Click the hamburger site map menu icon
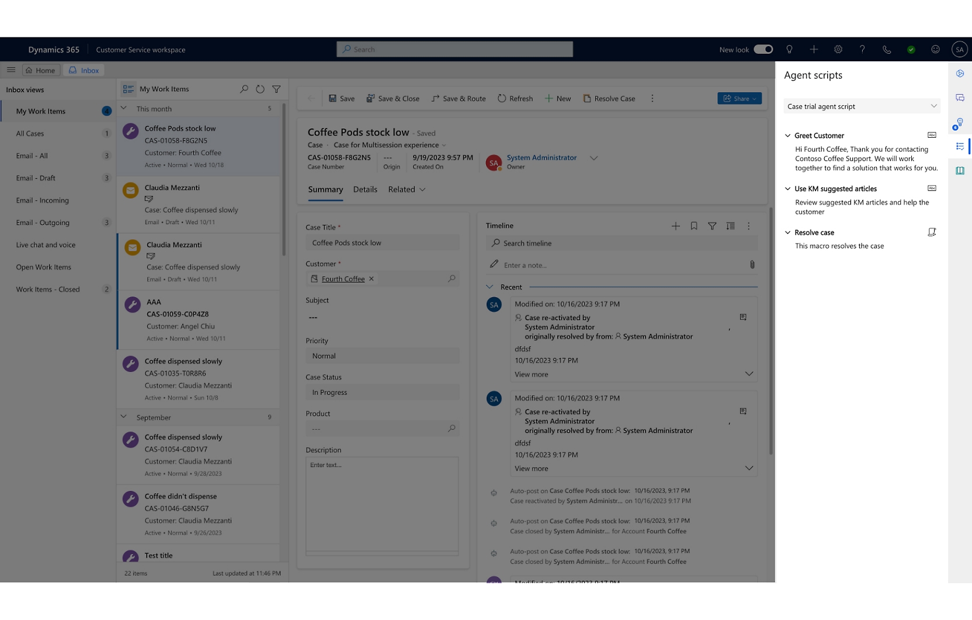Viewport: 972px width, 620px height. pos(11,70)
